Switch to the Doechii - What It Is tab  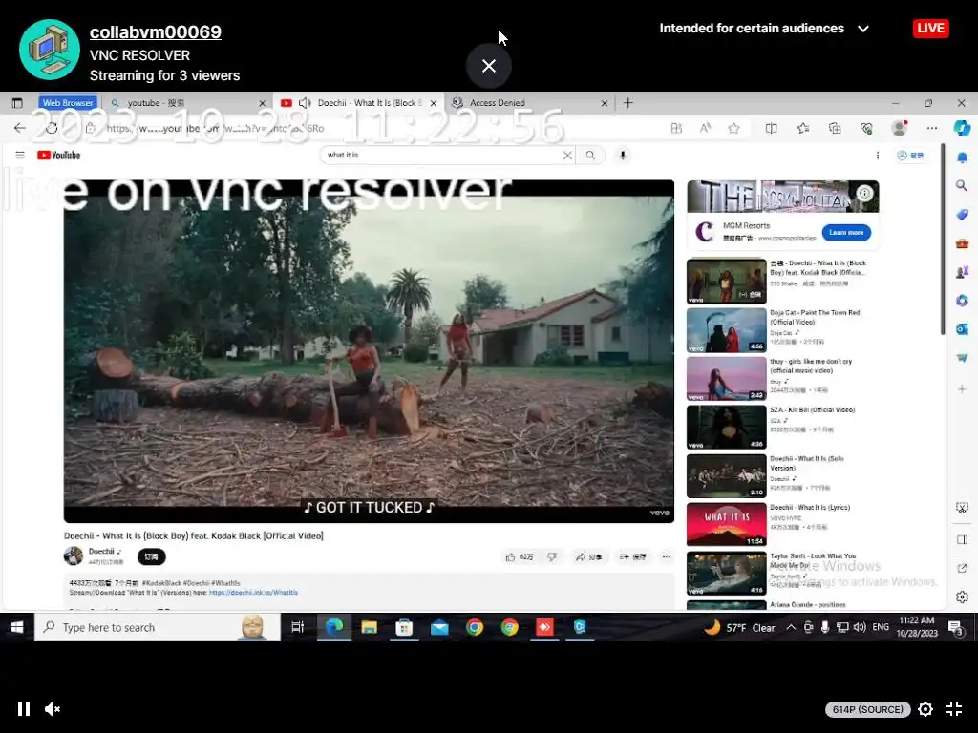pos(359,103)
